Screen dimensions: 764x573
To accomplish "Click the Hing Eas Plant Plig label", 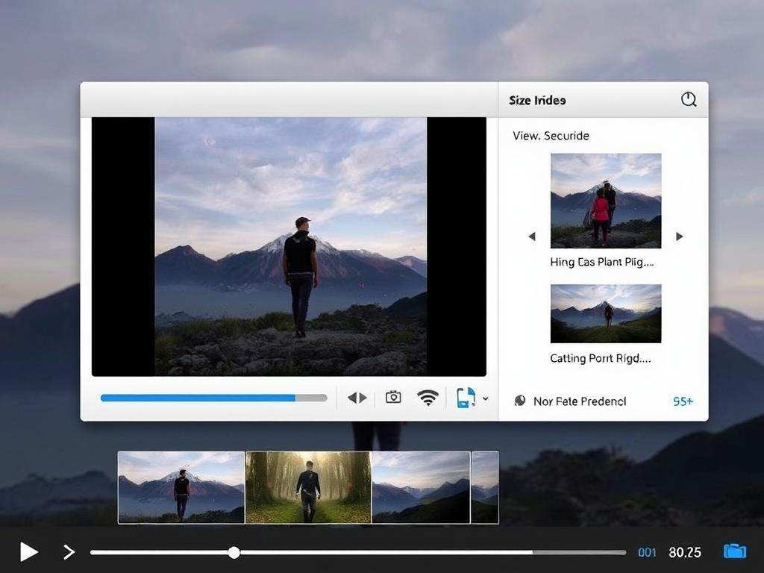I will point(602,262).
